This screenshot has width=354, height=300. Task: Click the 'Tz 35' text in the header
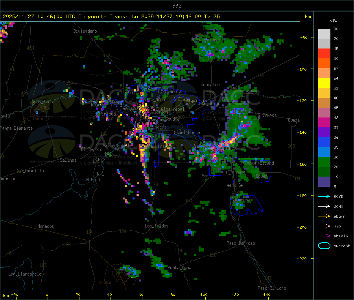click(x=212, y=17)
